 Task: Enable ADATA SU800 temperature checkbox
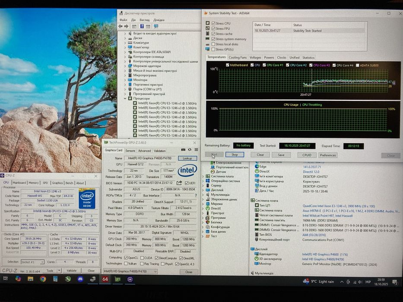point(357,65)
